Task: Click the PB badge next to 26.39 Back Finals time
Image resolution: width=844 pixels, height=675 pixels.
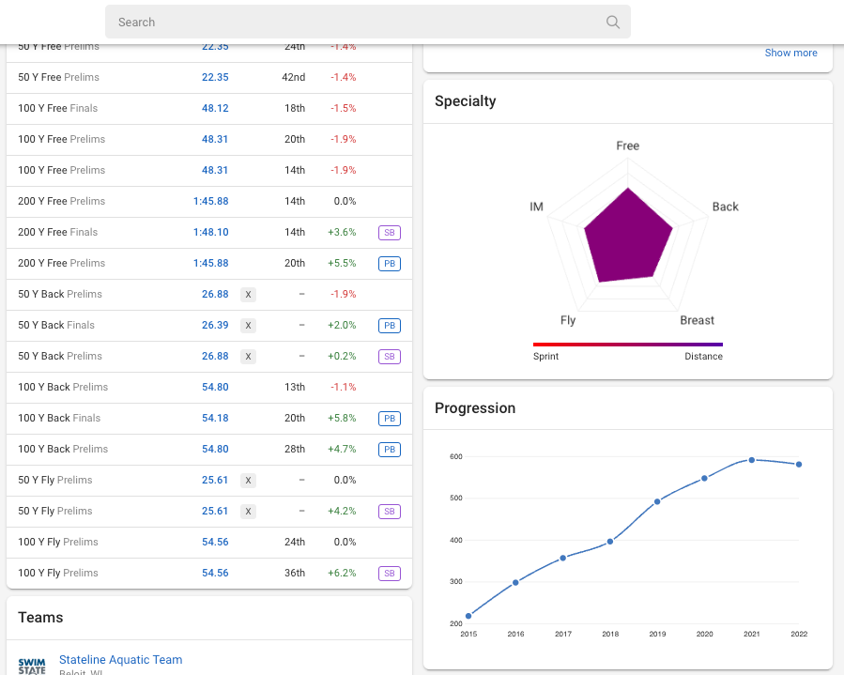Action: [x=389, y=325]
